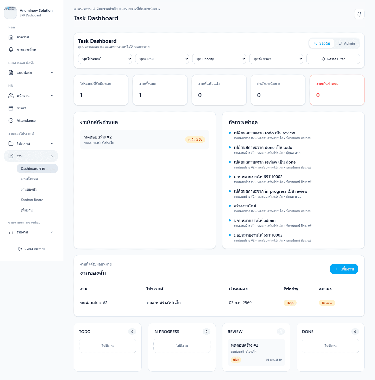Screen dimensions: 375x380
Task: Expand the แบบฟอร์ม sidebar chevron
Action: [52, 73]
